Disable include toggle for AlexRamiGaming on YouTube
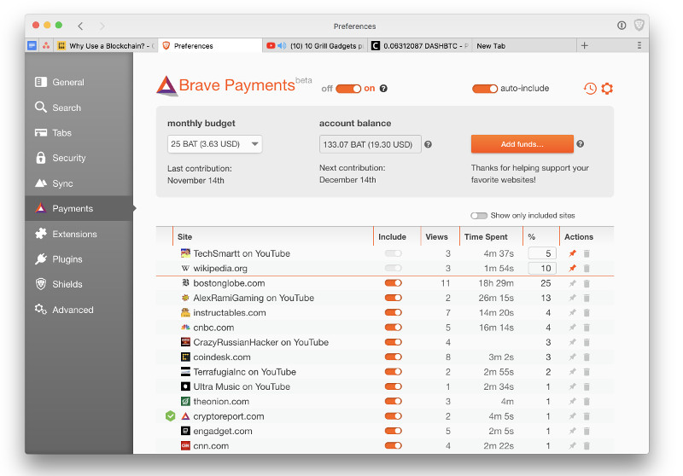 [393, 298]
